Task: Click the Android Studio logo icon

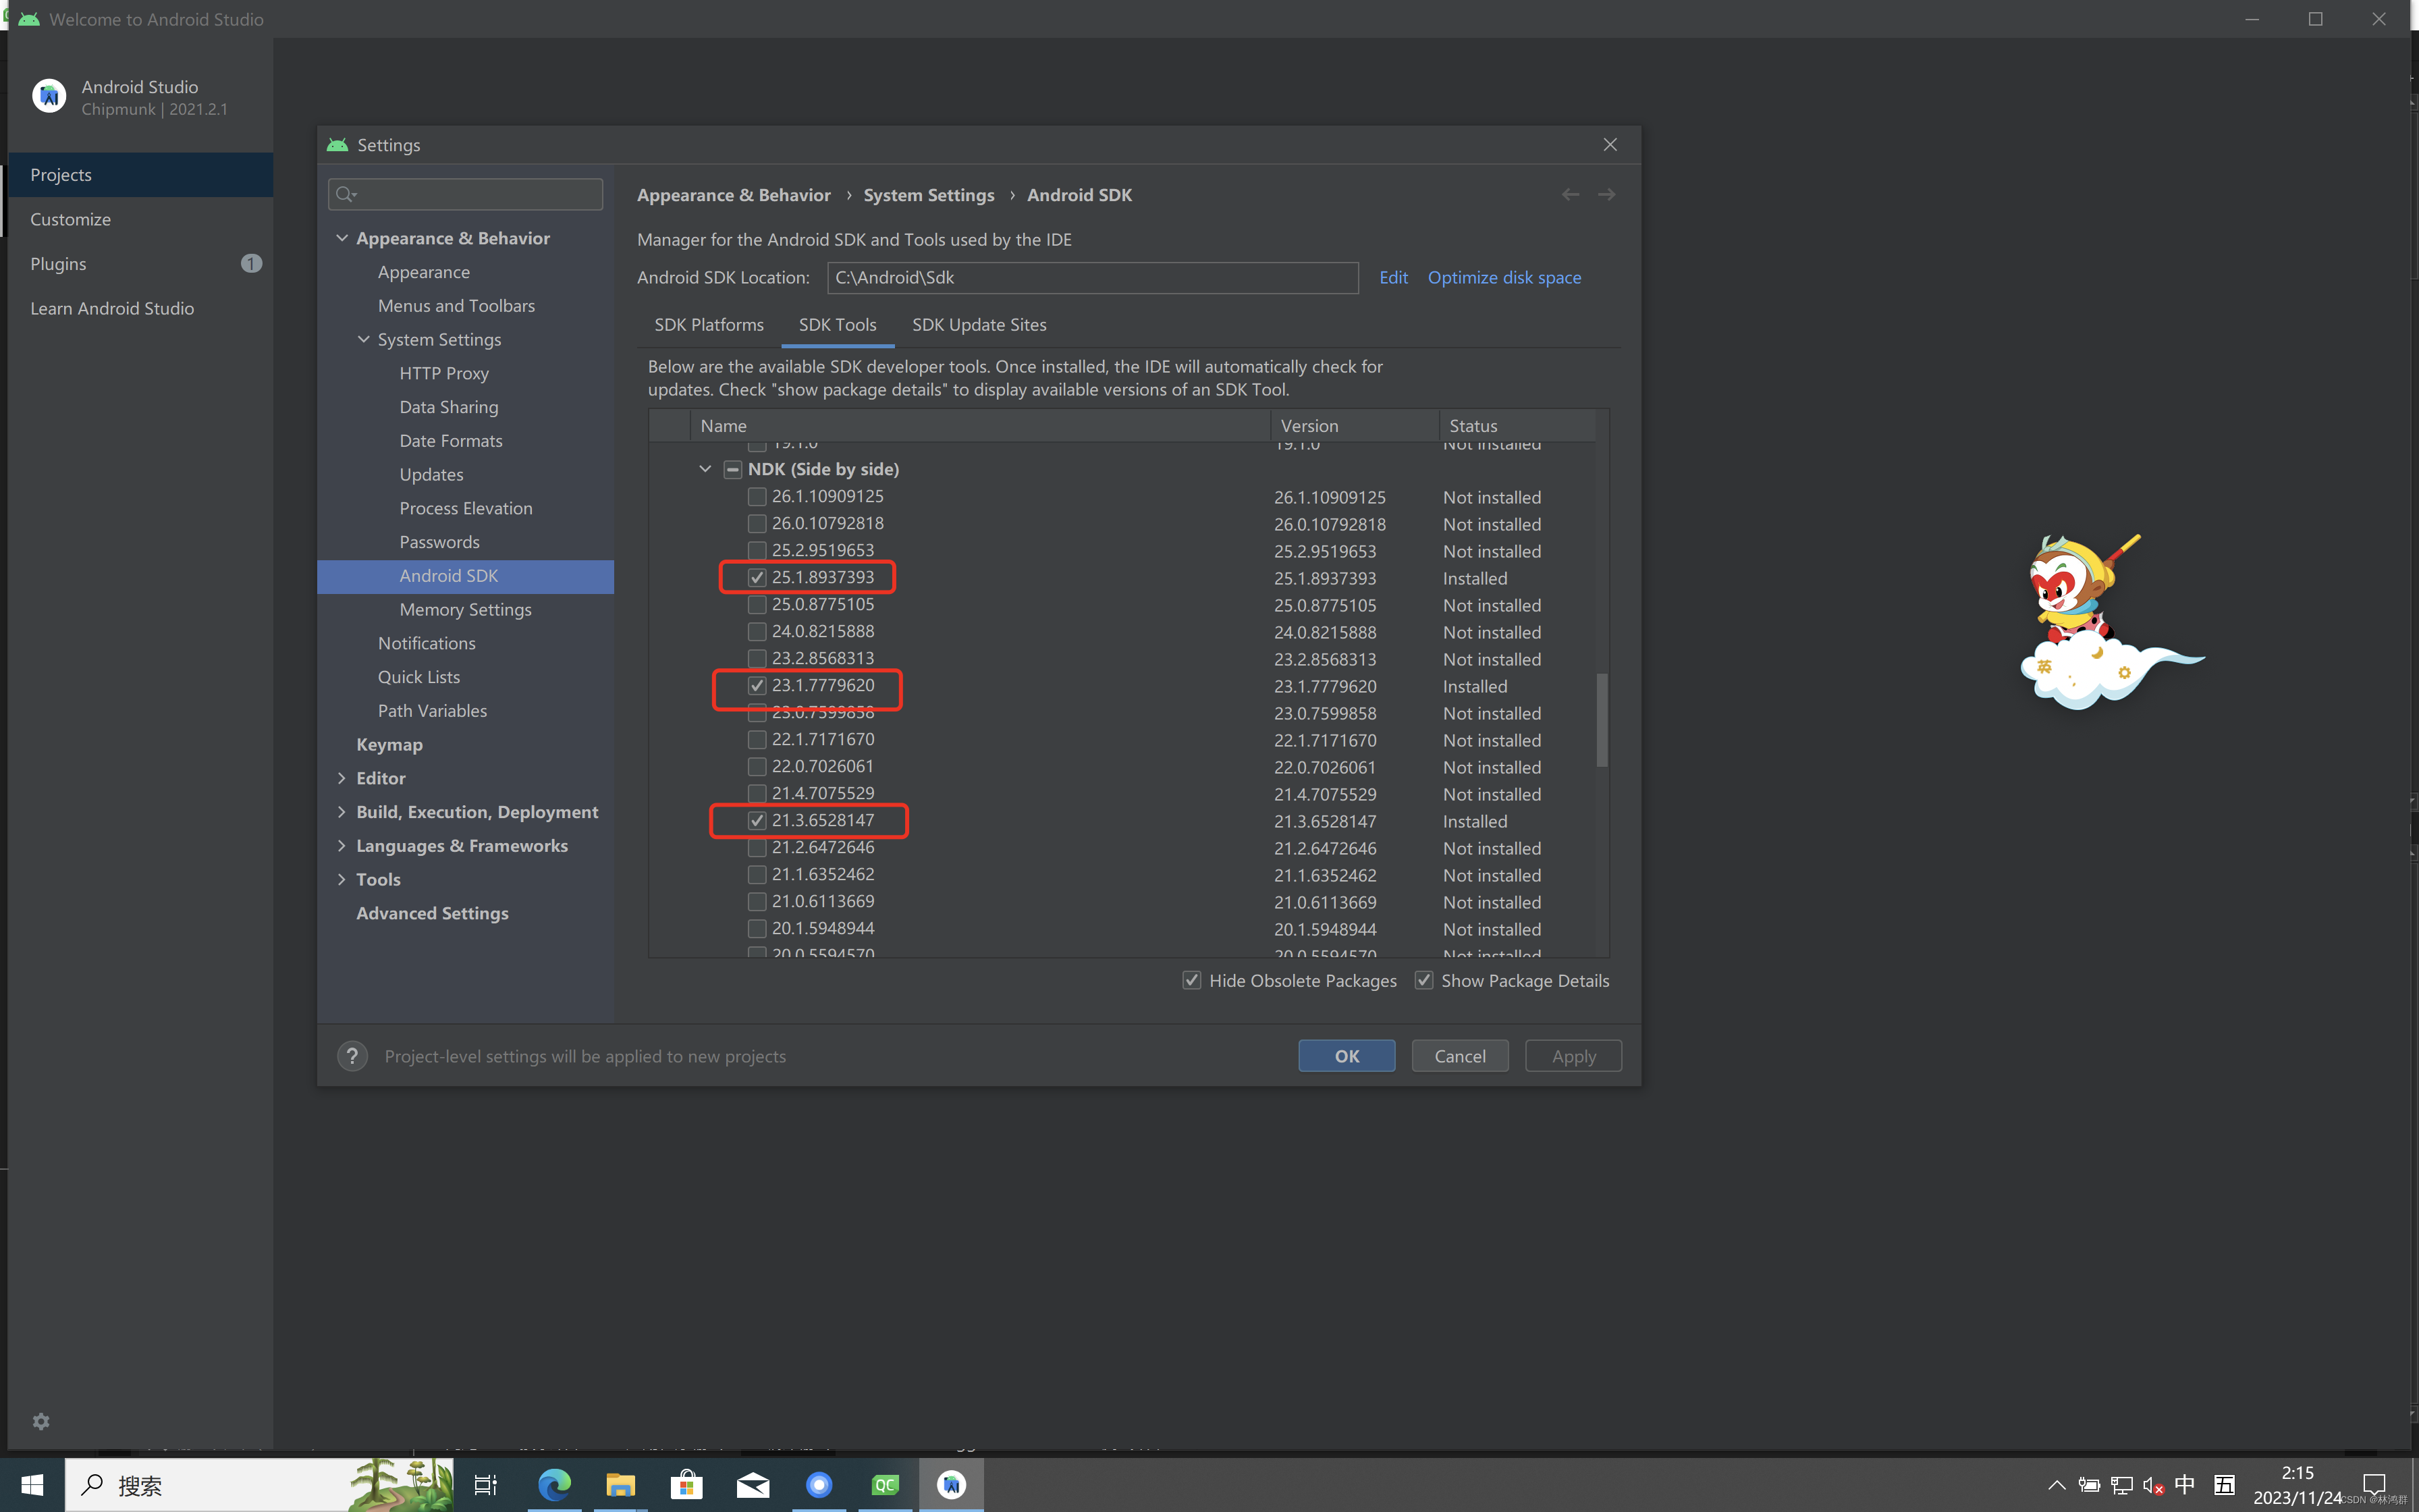Action: click(x=49, y=96)
